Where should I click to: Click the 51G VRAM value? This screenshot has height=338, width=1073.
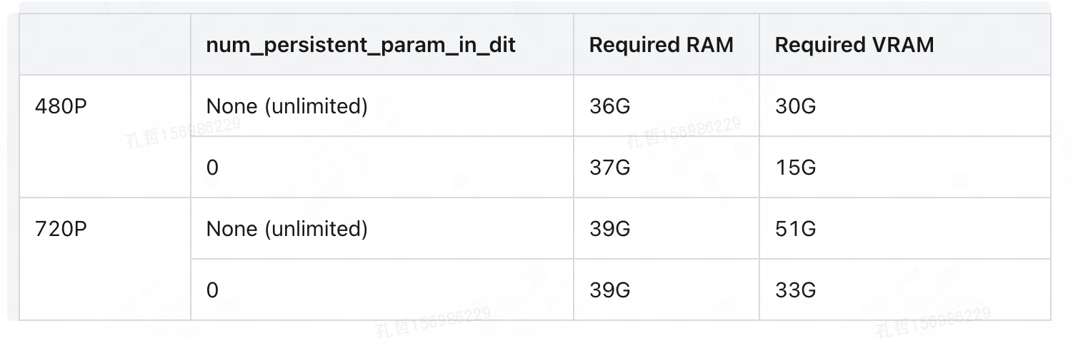pyautogui.click(x=795, y=229)
